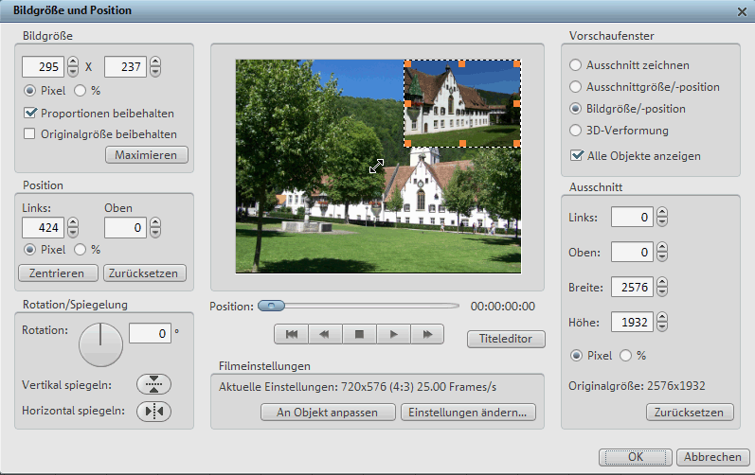The width and height of the screenshot is (755, 475).
Task: Click stepper for Ausschnitt Breite 2576
Action: [x=662, y=287]
